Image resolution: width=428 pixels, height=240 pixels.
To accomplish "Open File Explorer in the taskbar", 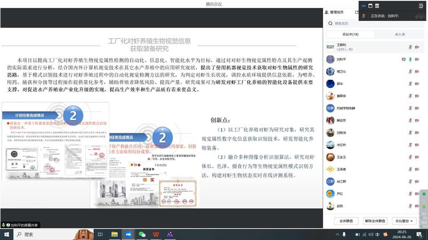I will click(114, 234).
